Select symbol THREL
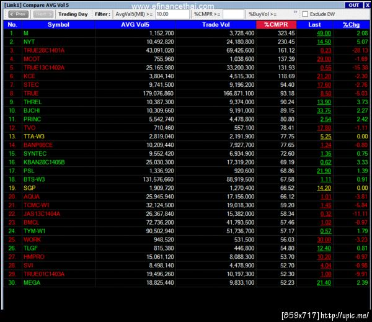 32,102
